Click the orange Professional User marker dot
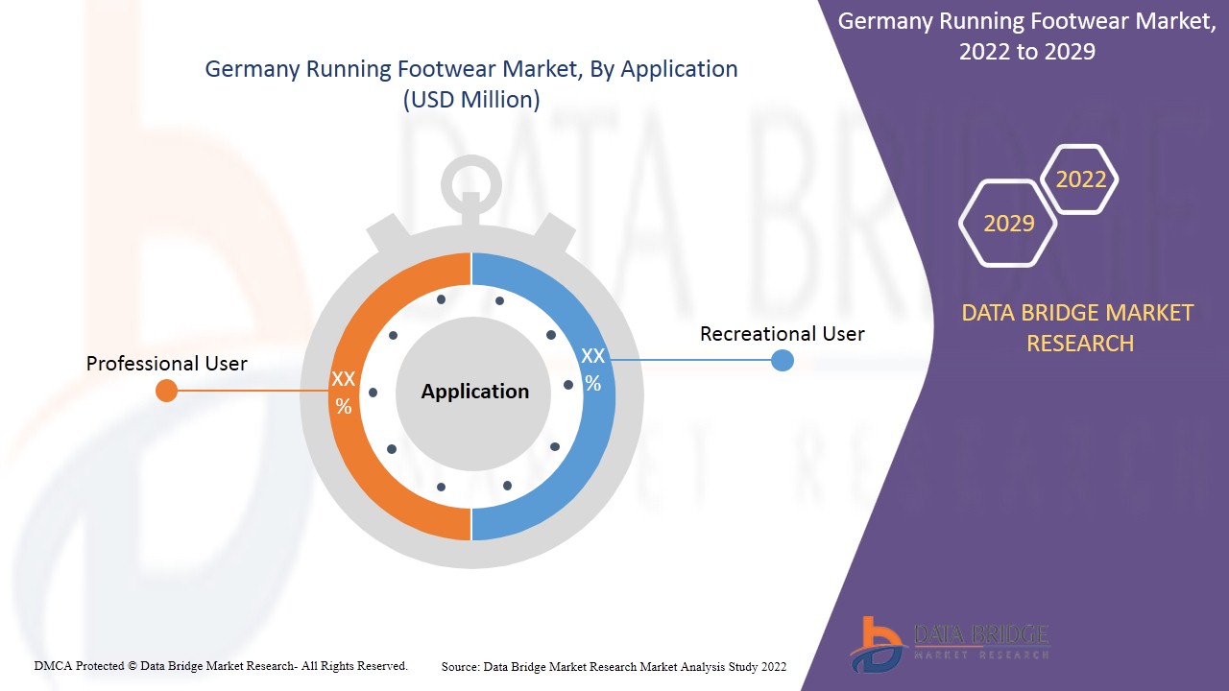 [166, 391]
